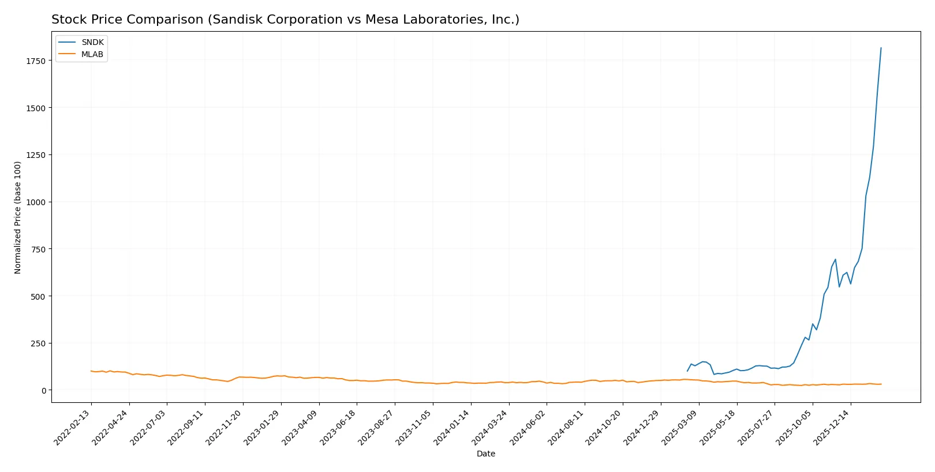
Task: Click the y-axis tick 1000
Action: [x=36, y=202]
